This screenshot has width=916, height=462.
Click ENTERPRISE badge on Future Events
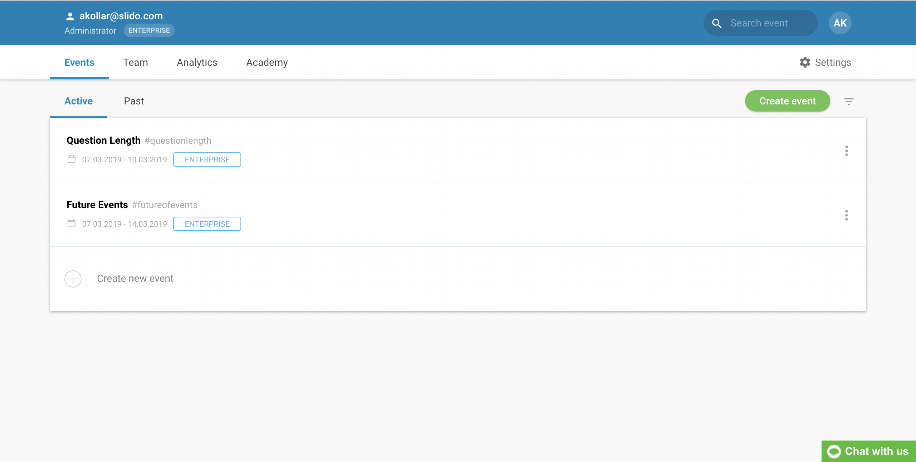tap(207, 224)
